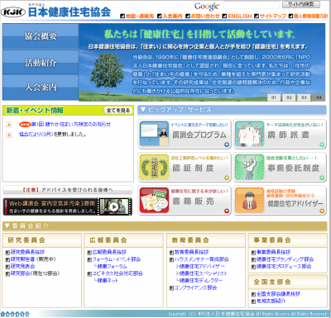
Task: Click the icon before ENGLISH in header
Action: (x=224, y=17)
